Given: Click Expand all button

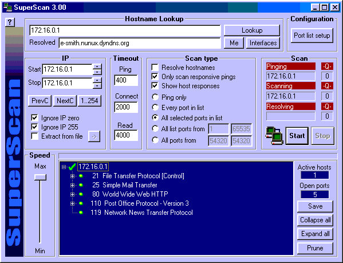Looking at the screenshot, I should [315, 234].
